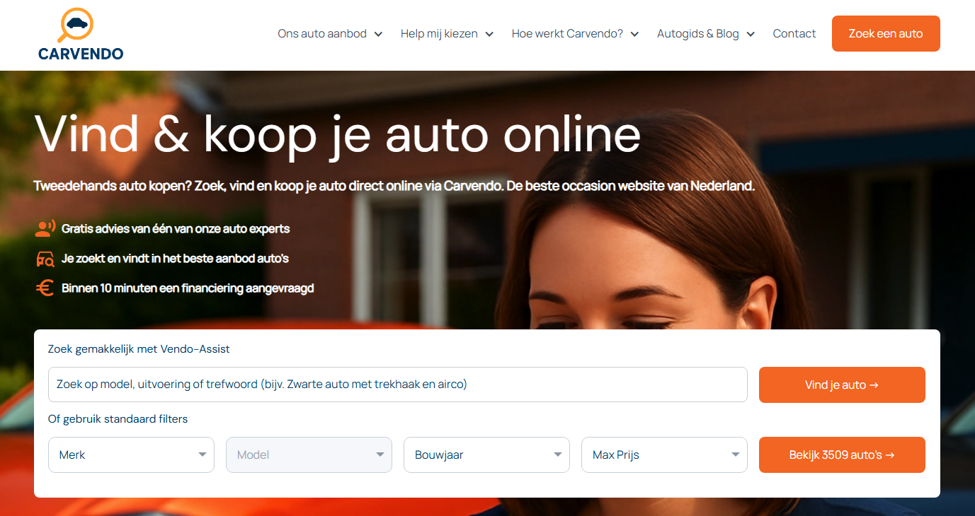Open the Merk dropdown

(x=131, y=455)
